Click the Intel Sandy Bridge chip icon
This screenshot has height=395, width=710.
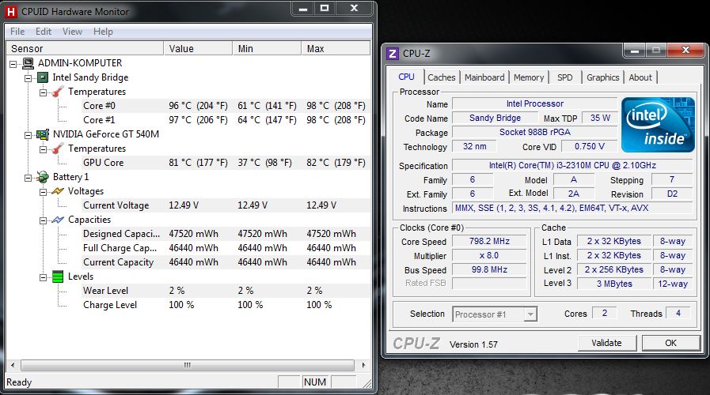(x=43, y=77)
